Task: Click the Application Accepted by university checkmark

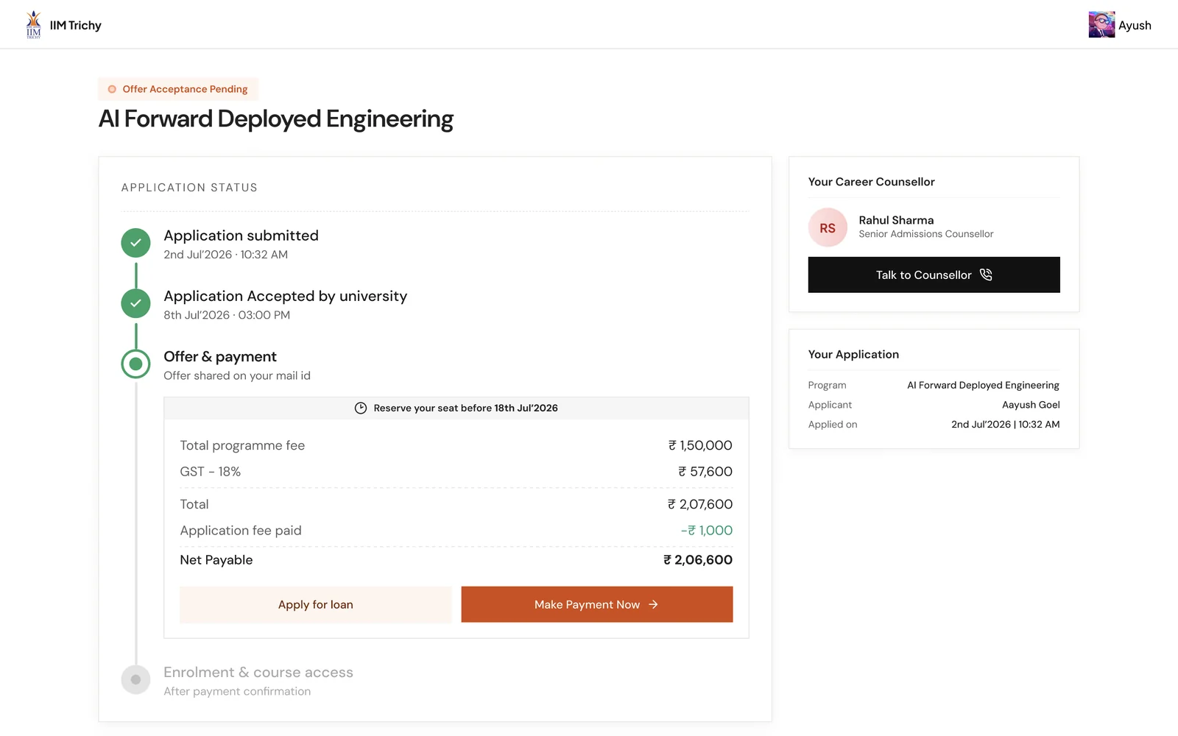Action: click(x=135, y=303)
